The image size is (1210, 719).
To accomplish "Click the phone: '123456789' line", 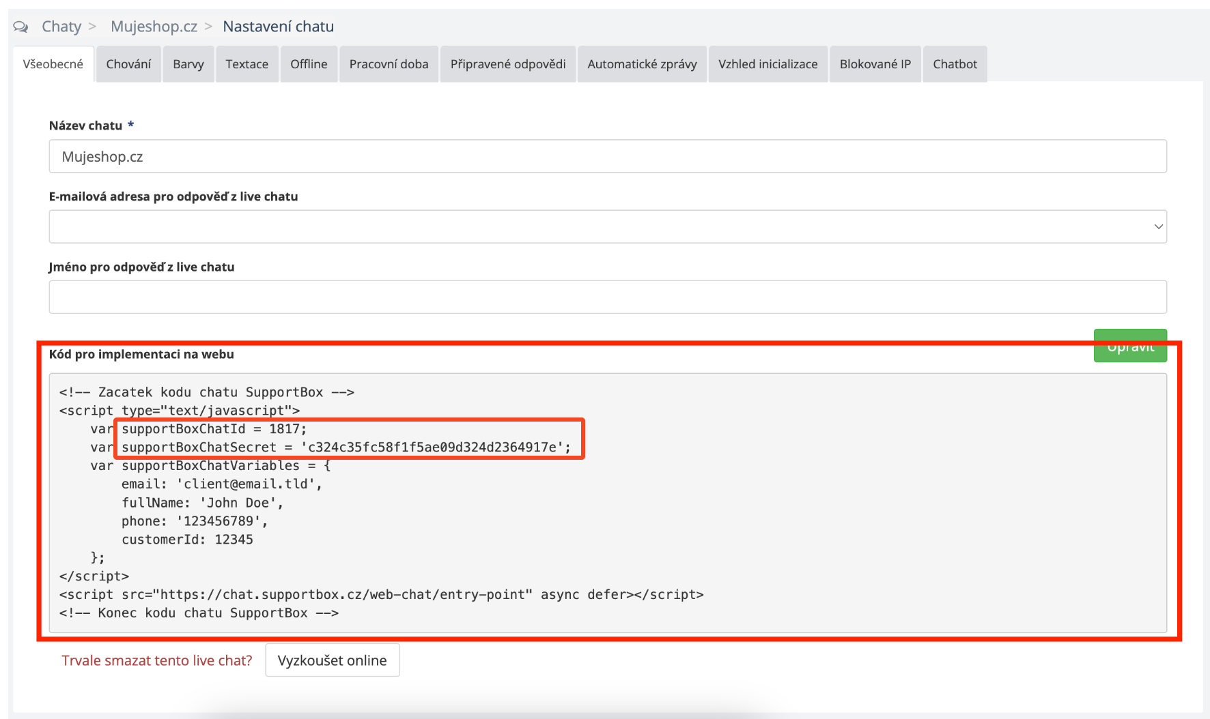I will pyautogui.click(x=195, y=521).
